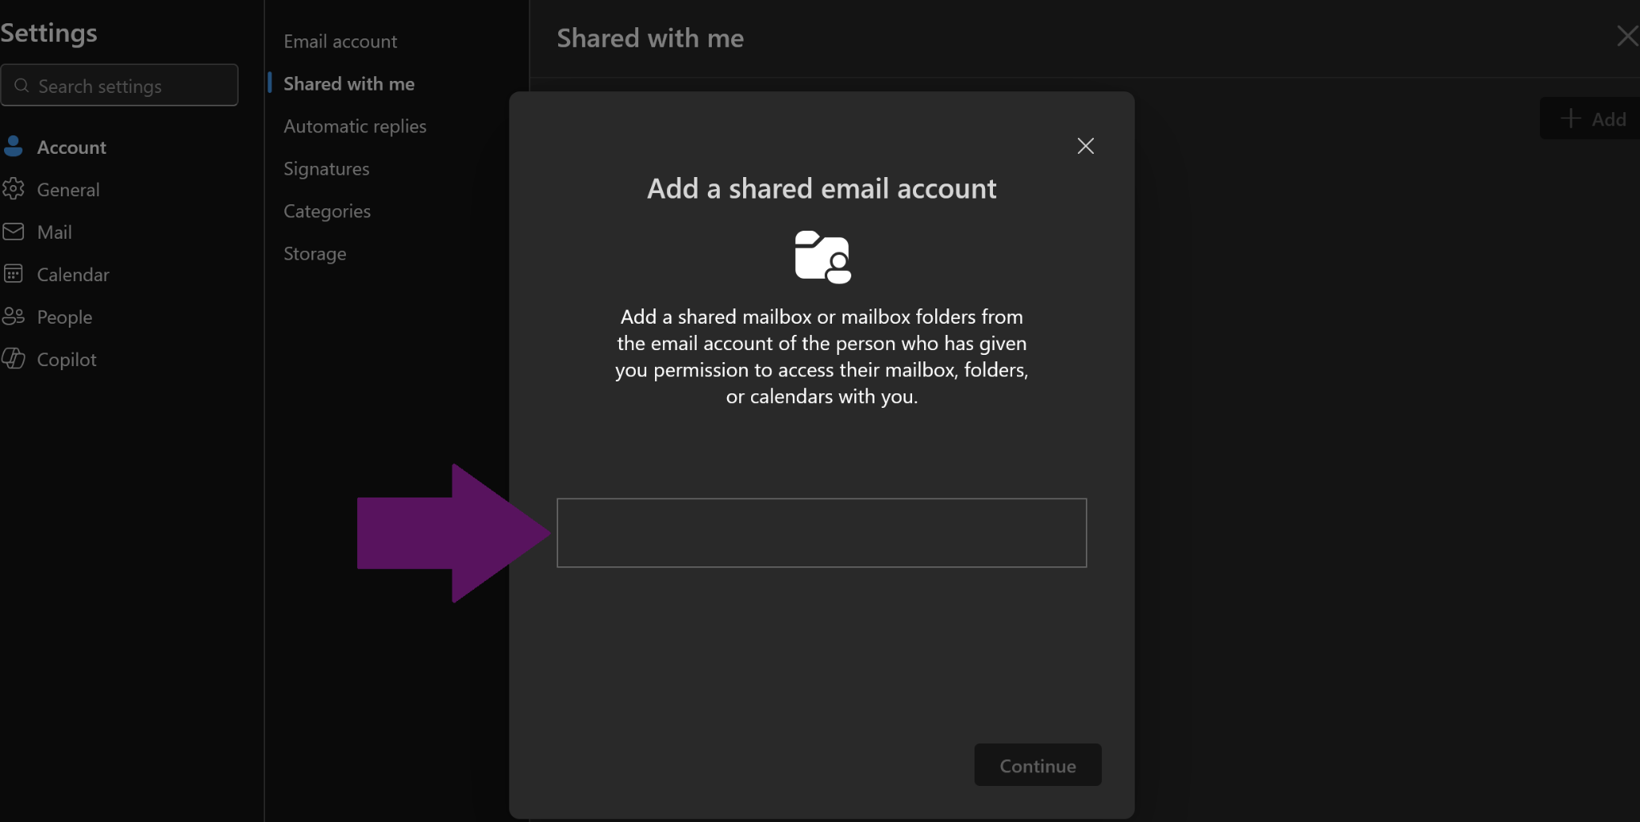This screenshot has height=822, width=1640.
Task: Close the Add a shared email account dialog
Action: pyautogui.click(x=1085, y=146)
